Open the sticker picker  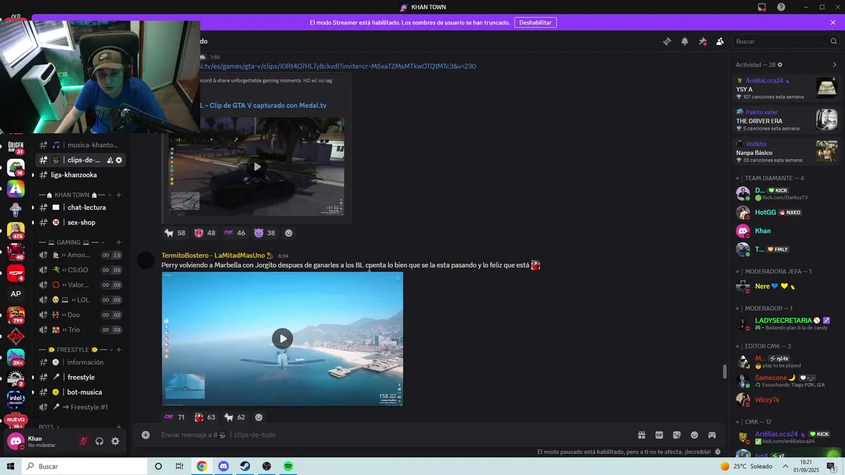click(x=677, y=435)
